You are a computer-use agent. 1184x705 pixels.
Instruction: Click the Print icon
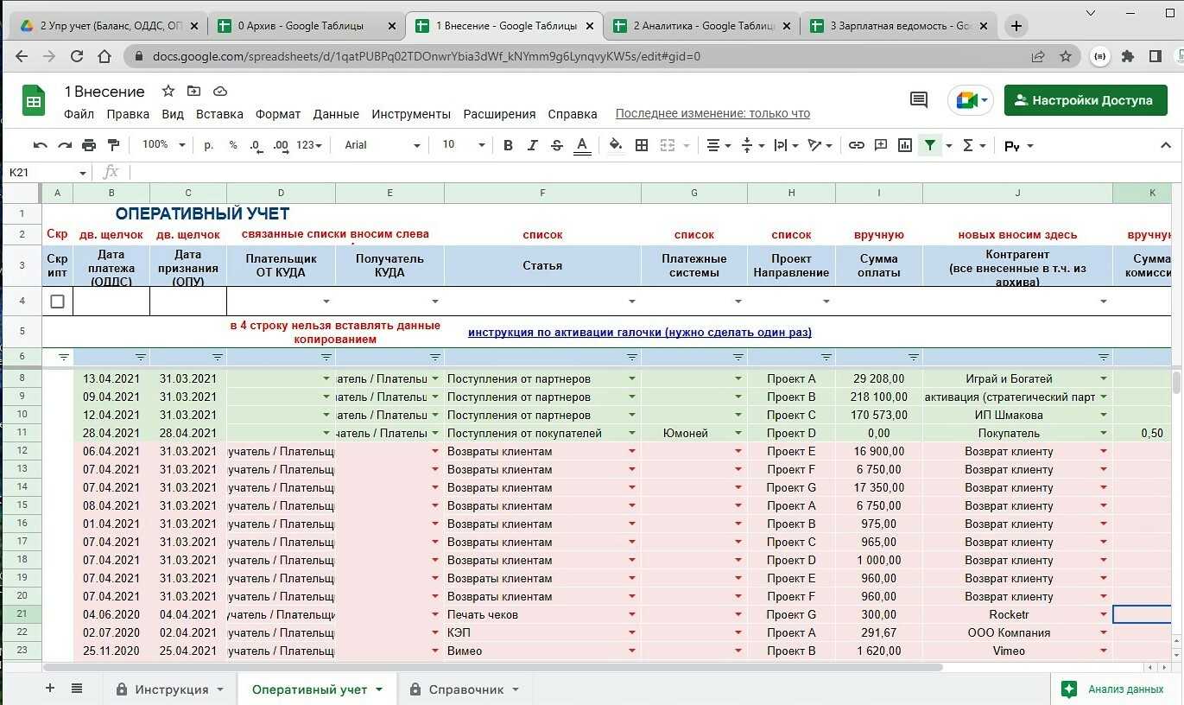(x=89, y=145)
